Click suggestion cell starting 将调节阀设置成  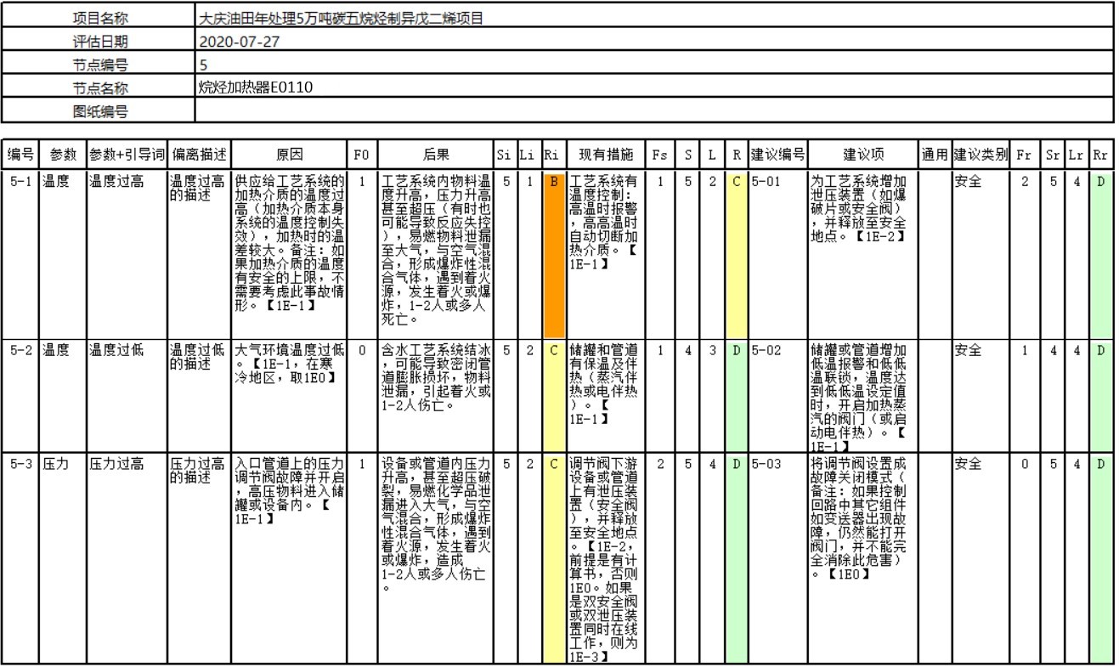tap(863, 560)
